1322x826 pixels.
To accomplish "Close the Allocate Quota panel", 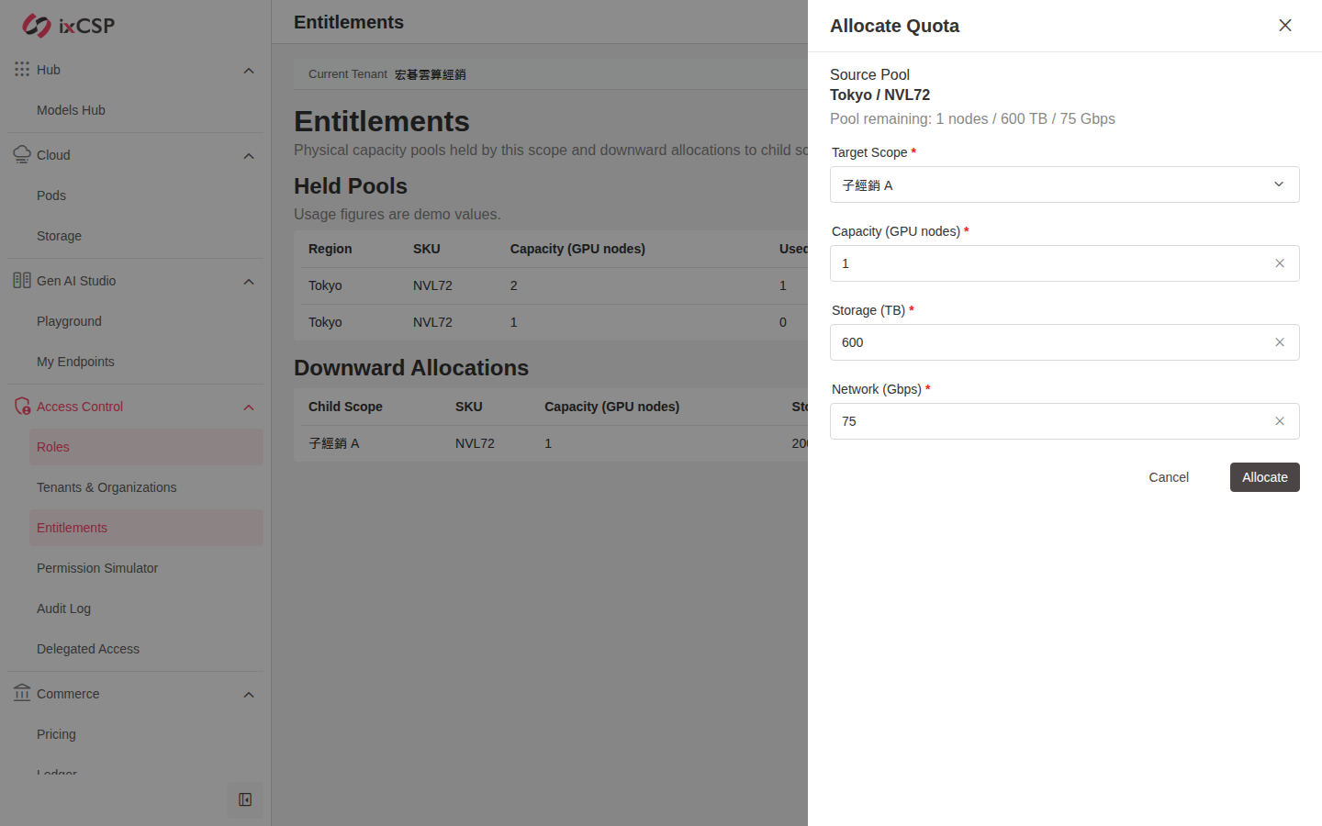I will tap(1285, 26).
